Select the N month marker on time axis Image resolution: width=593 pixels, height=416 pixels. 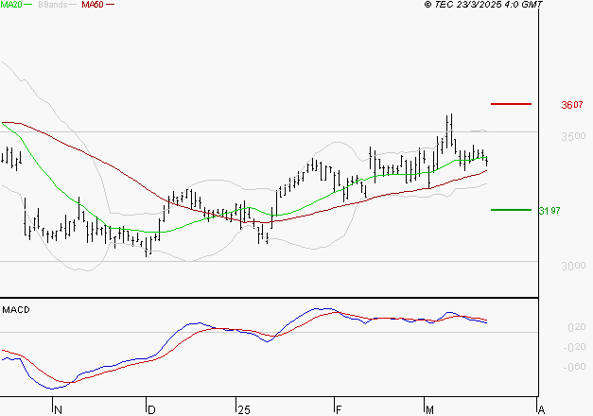(58, 409)
